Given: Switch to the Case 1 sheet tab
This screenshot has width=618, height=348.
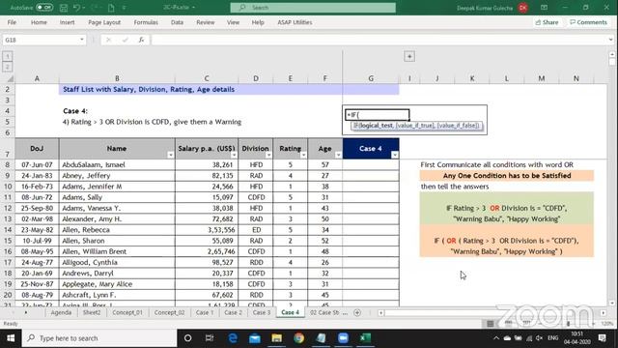Looking at the screenshot, I should click(205, 312).
